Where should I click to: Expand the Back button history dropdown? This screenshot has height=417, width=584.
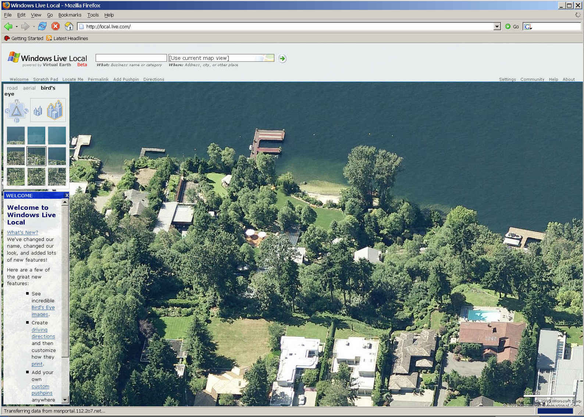(x=17, y=26)
